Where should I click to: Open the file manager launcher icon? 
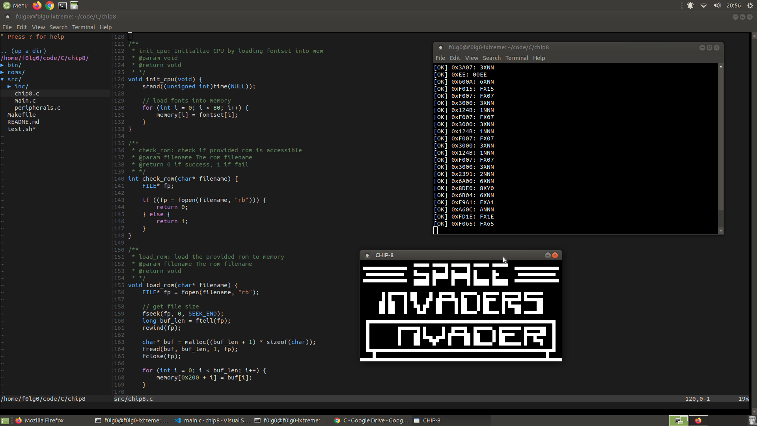tap(74, 6)
